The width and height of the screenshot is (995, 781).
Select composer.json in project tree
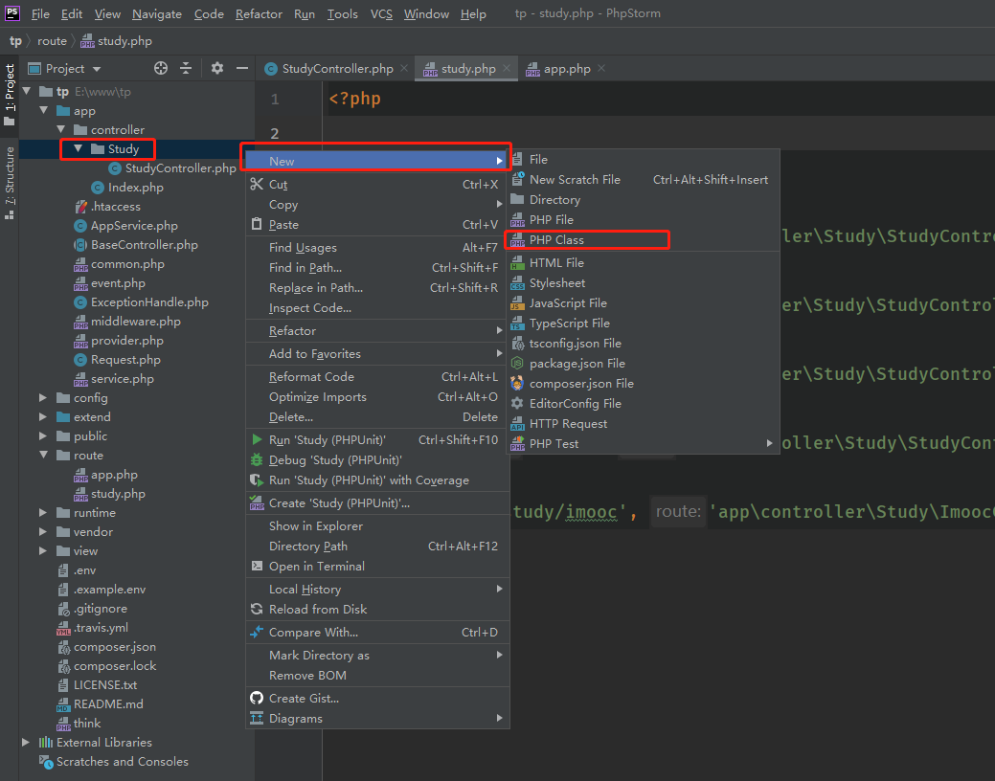pos(114,646)
